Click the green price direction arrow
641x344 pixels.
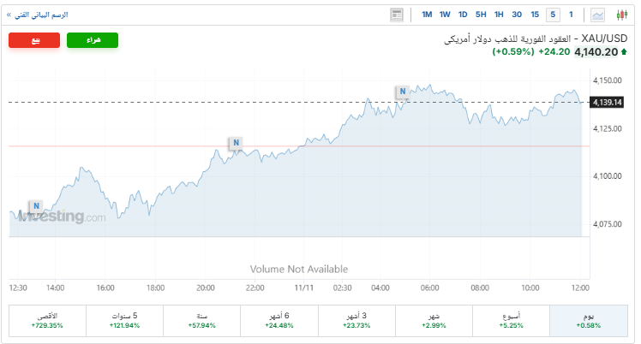click(x=625, y=52)
